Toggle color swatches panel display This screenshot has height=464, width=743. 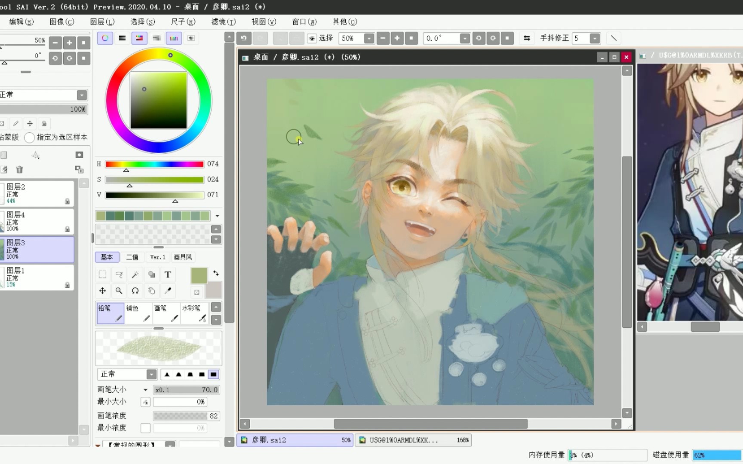pyautogui.click(x=174, y=38)
